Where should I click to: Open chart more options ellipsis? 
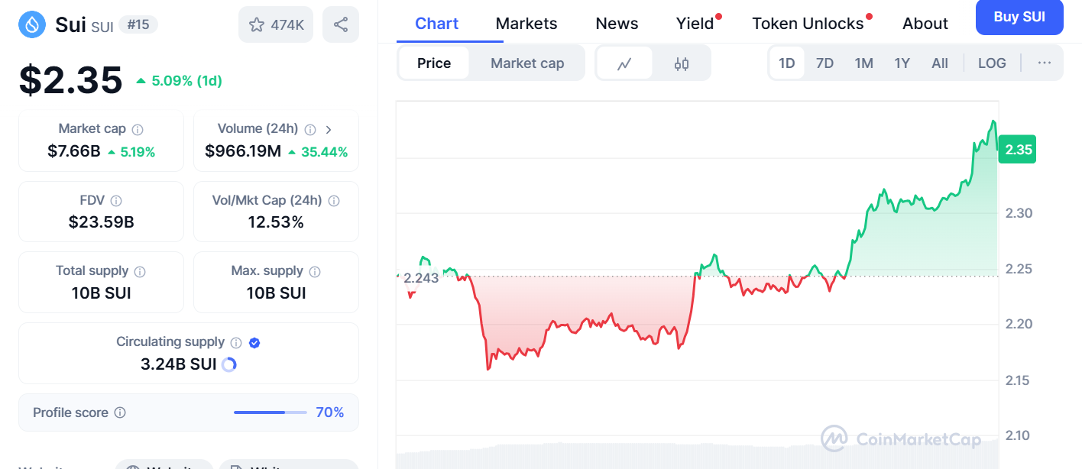pyautogui.click(x=1045, y=63)
